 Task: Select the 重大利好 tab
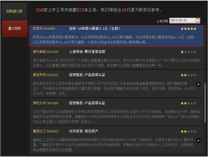coord(14,29)
